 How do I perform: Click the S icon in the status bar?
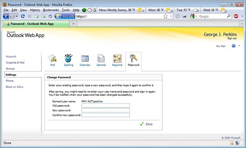tap(237, 143)
